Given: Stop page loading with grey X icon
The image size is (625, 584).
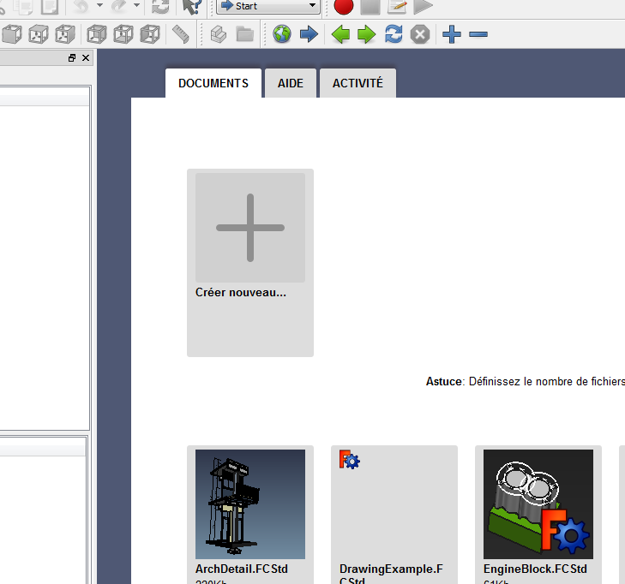Looking at the screenshot, I should pos(419,34).
